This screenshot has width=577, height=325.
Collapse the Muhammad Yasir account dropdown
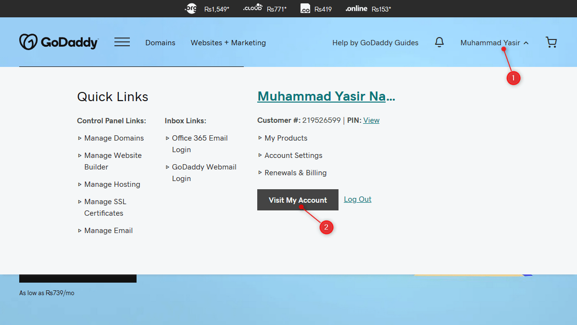tap(494, 43)
